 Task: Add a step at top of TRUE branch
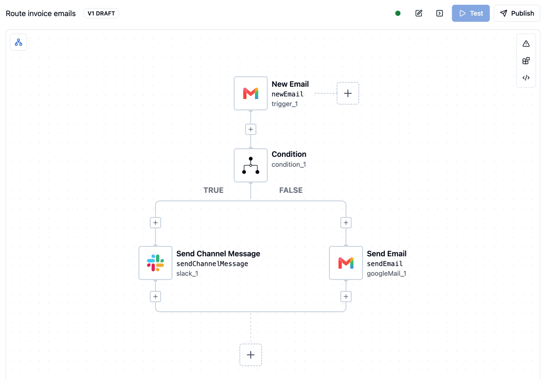(x=155, y=223)
